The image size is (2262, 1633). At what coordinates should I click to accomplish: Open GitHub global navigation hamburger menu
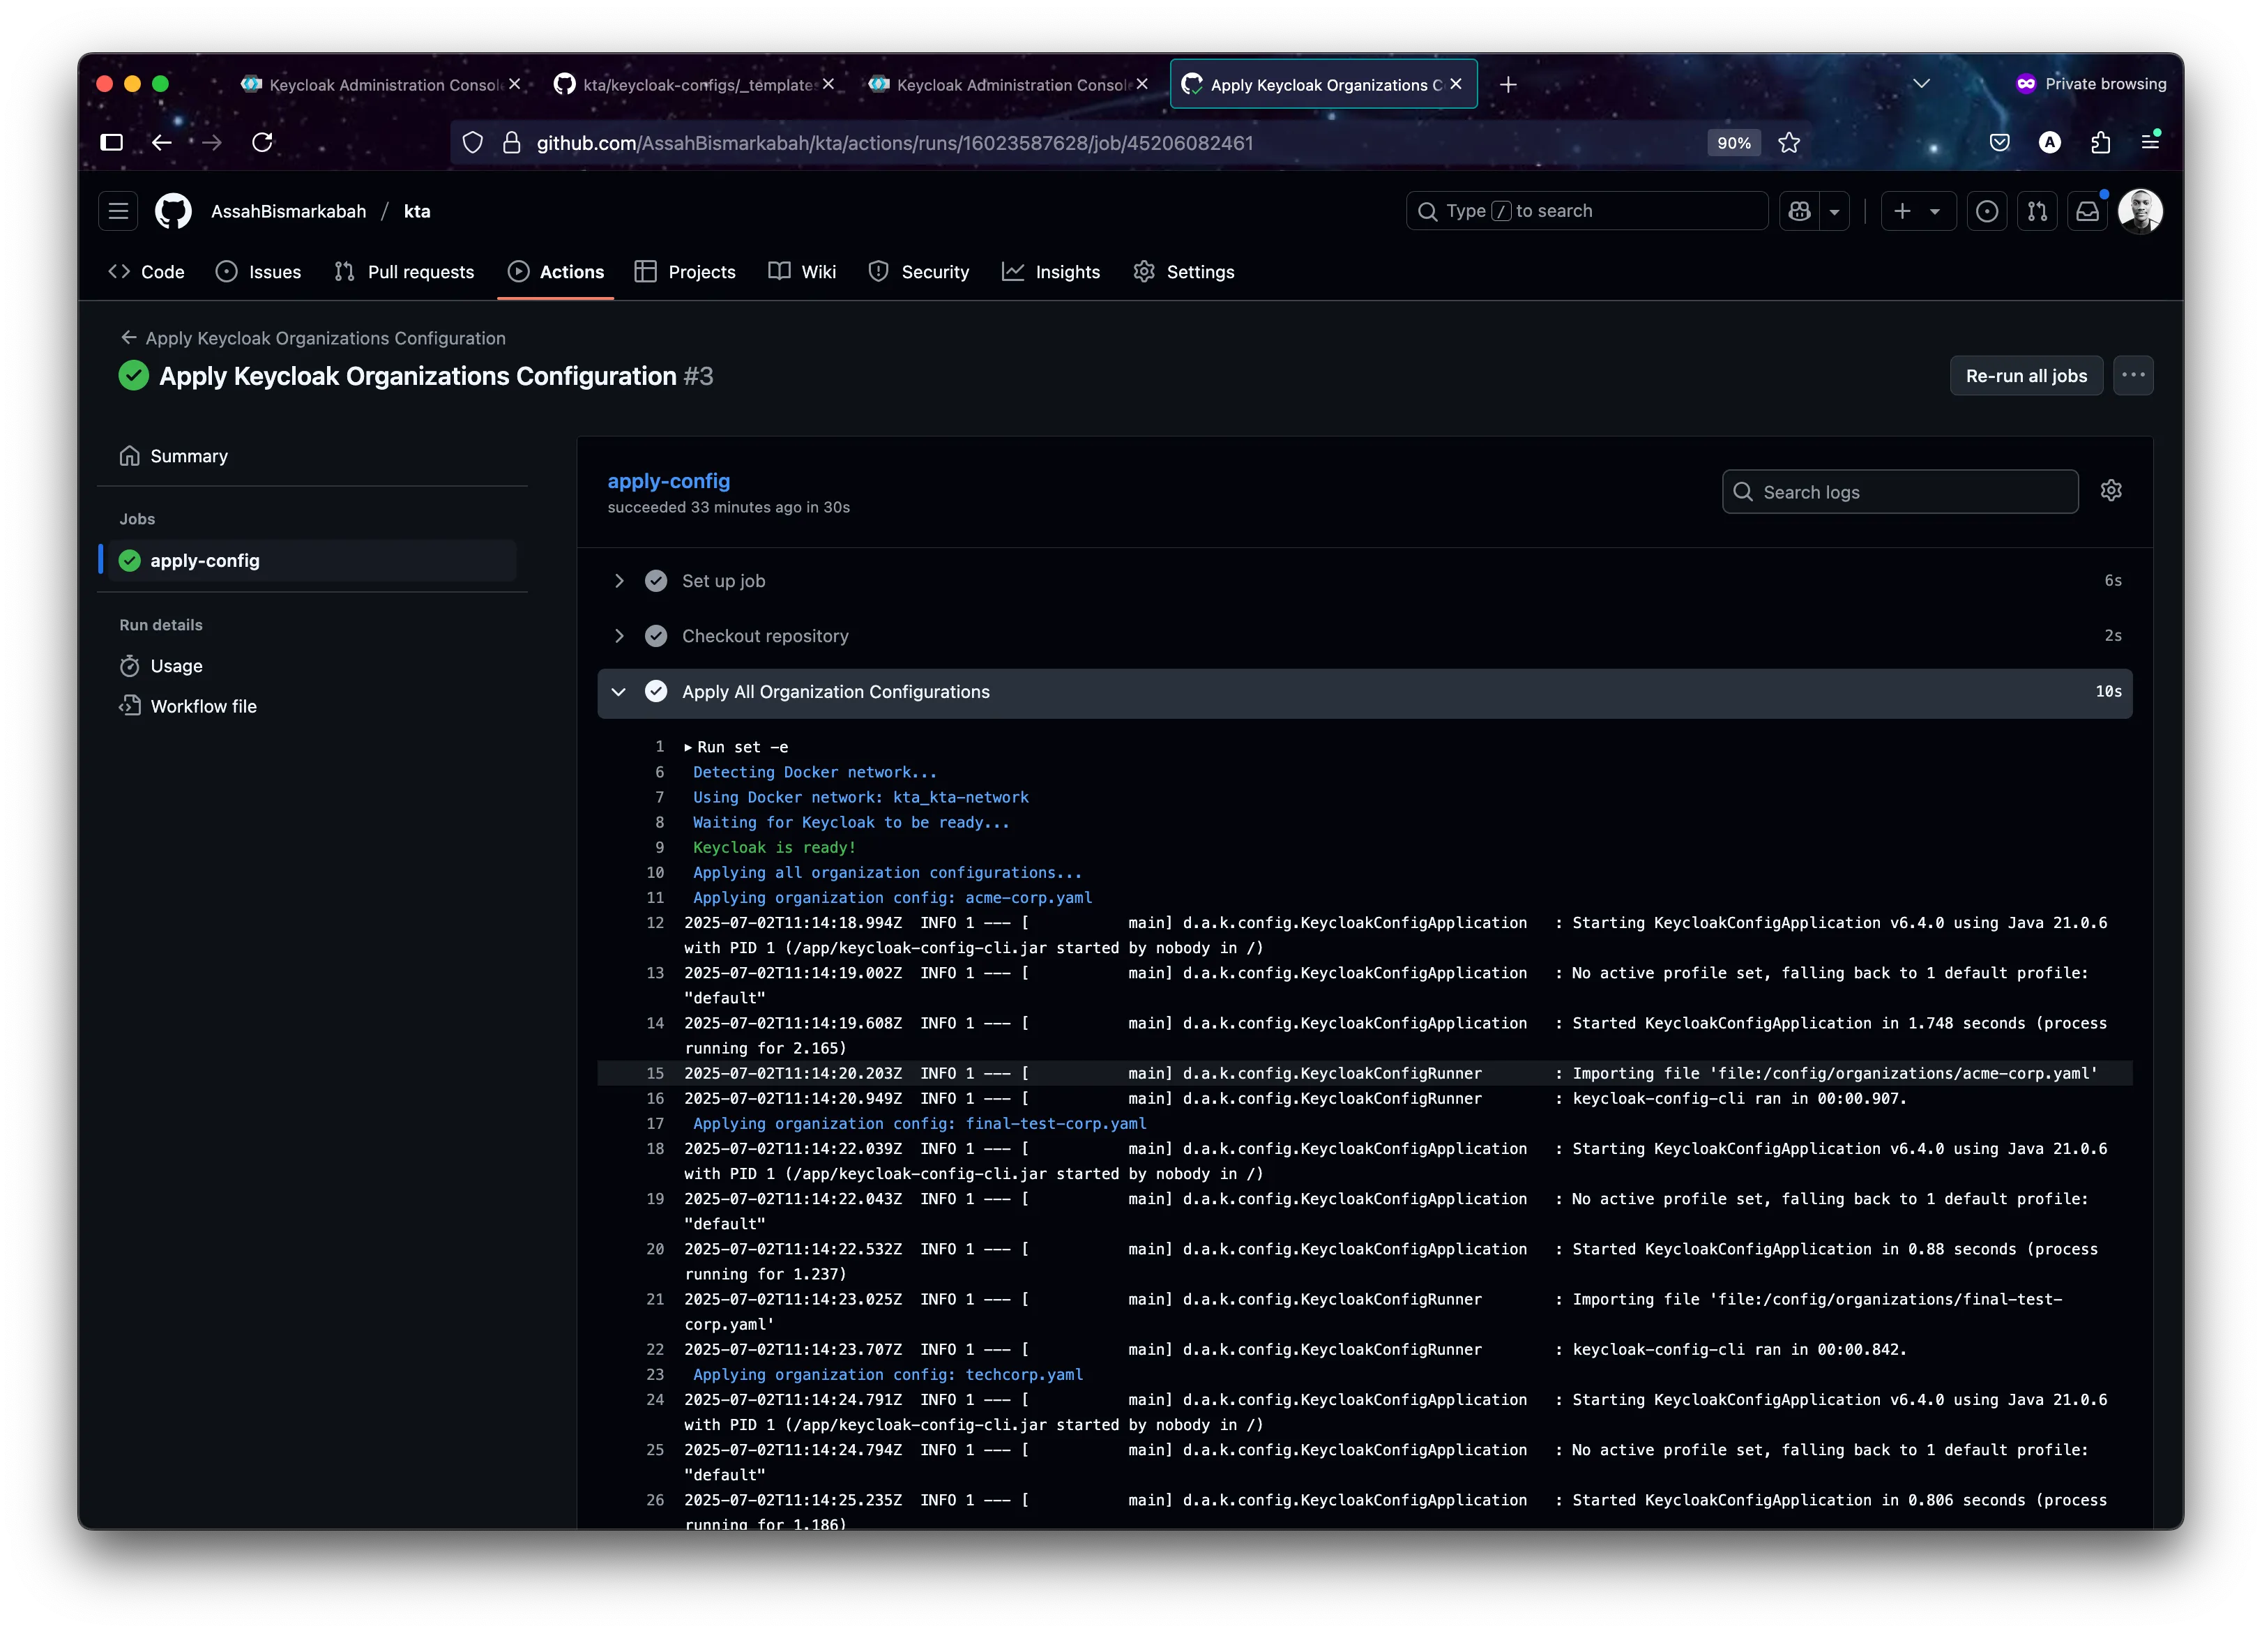(118, 211)
